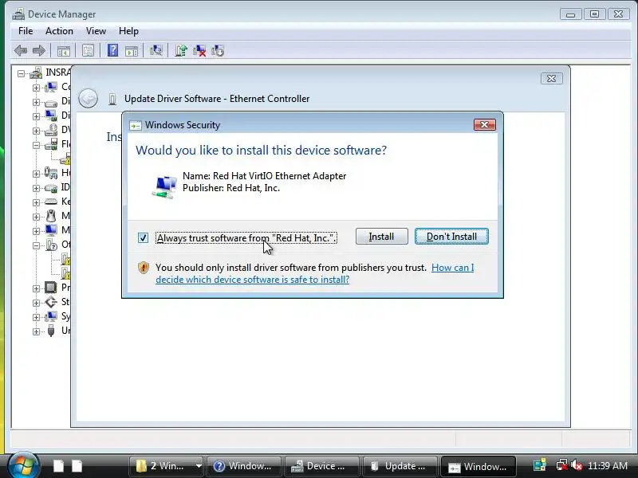Select the System devices category icon
The width and height of the screenshot is (638, 478).
[x=51, y=316]
